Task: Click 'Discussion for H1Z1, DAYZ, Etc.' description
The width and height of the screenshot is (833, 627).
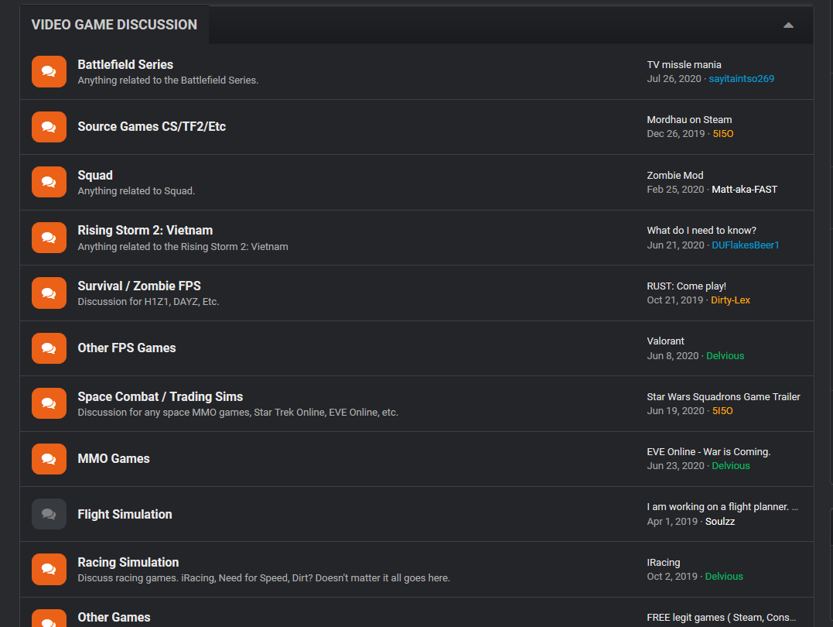Action: [149, 302]
